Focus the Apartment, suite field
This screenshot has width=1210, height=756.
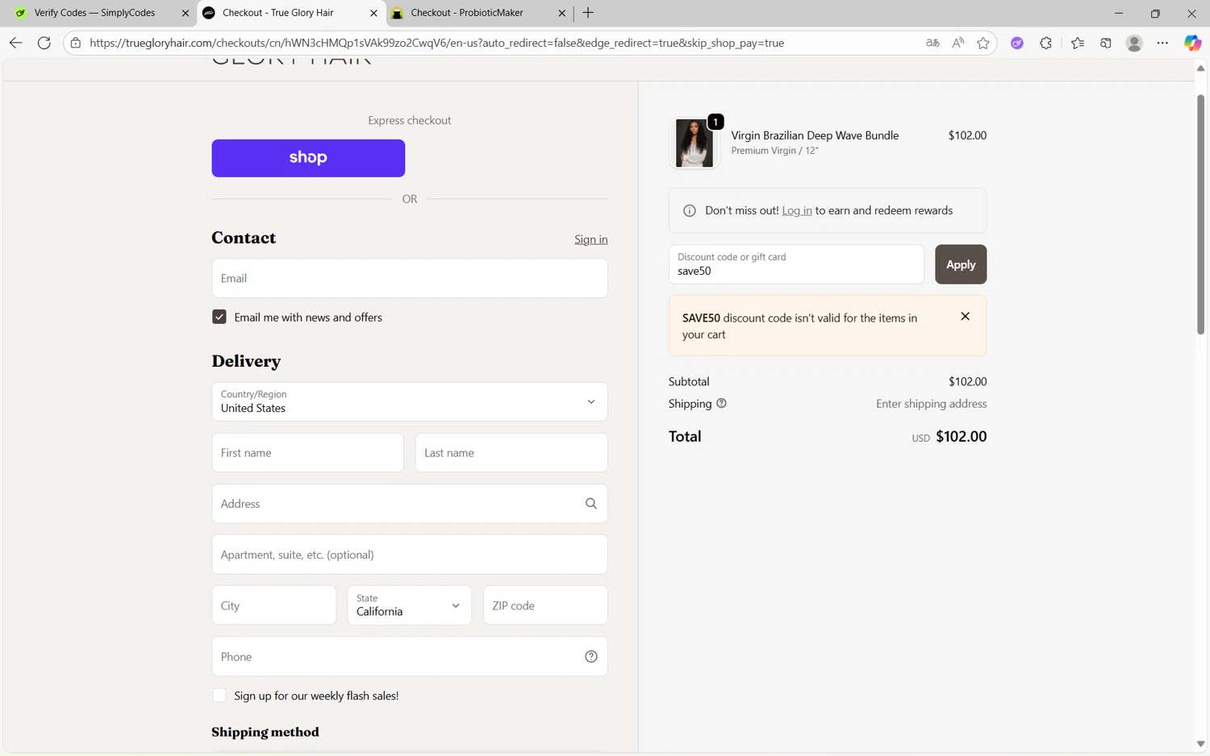pos(410,555)
